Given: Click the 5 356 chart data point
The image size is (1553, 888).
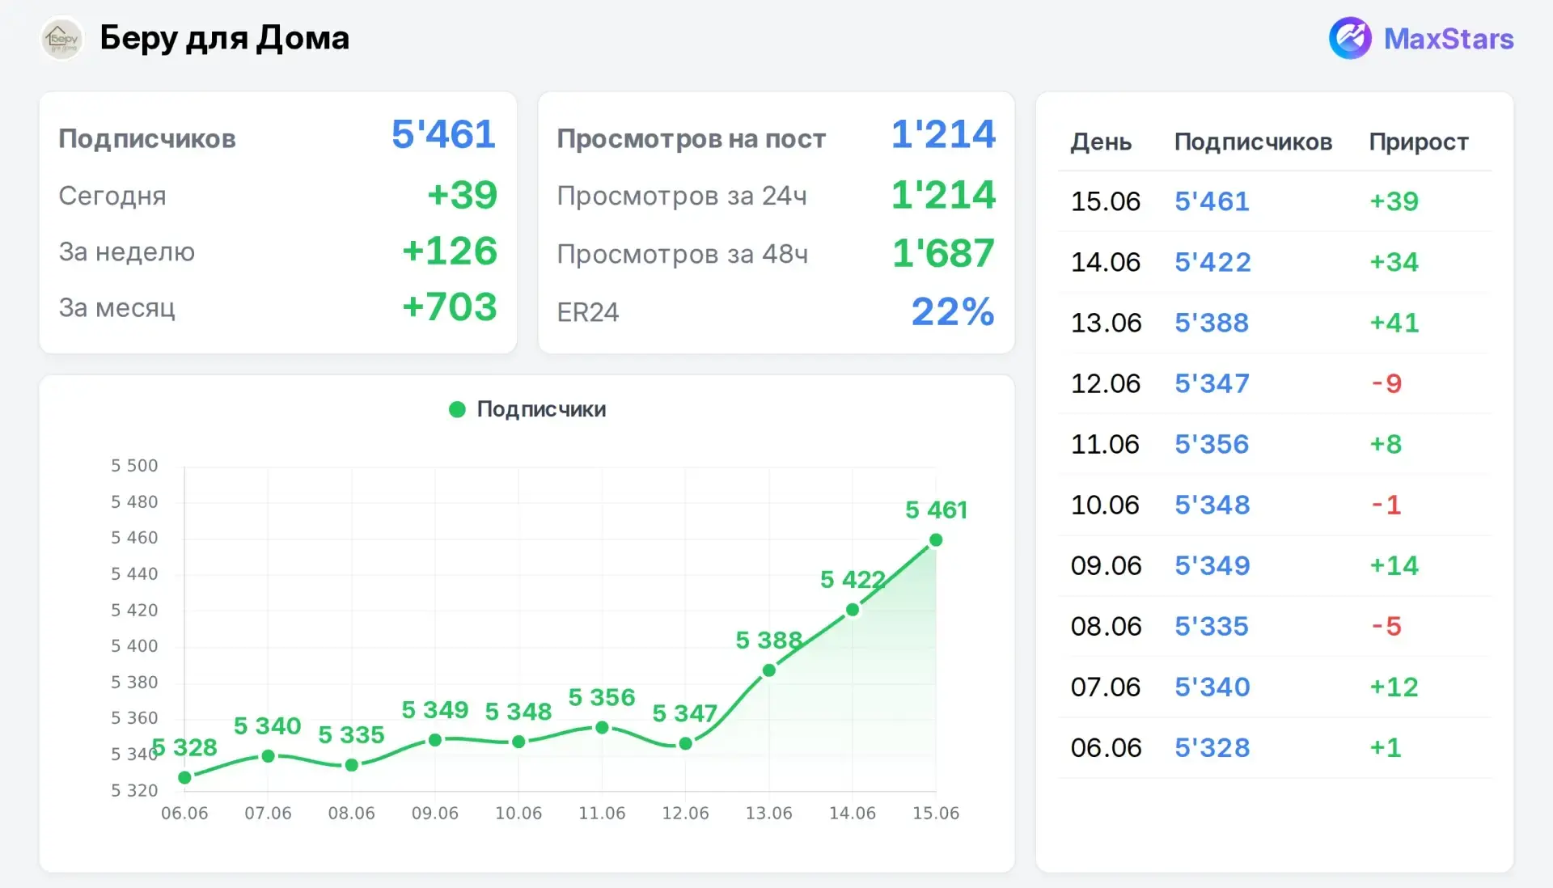Looking at the screenshot, I should coord(602,728).
